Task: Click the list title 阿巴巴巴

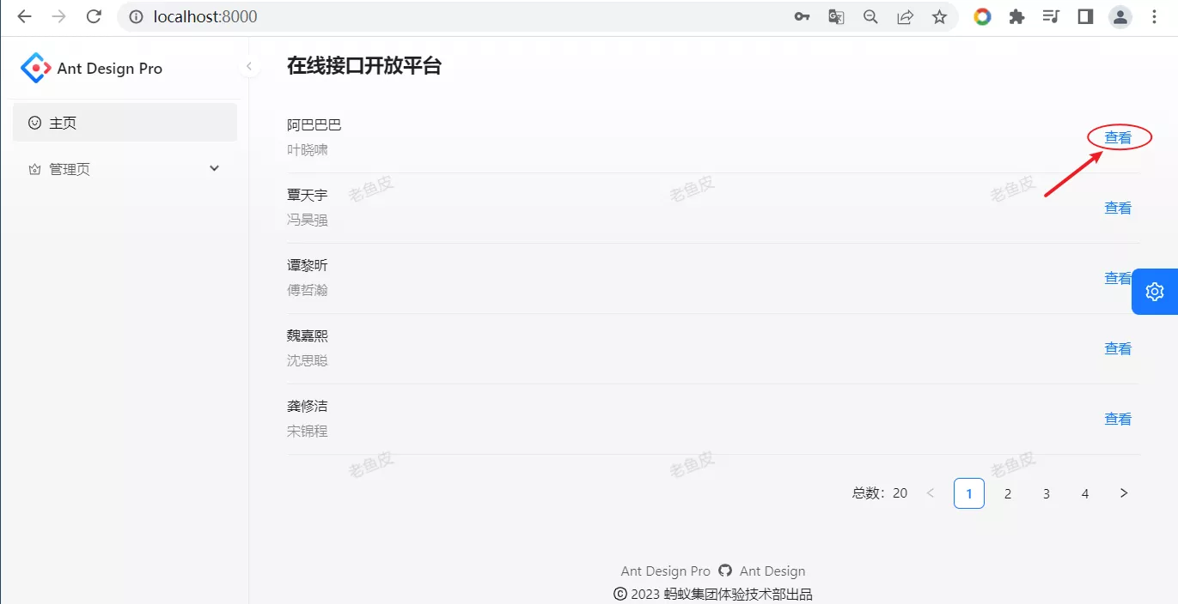Action: click(x=314, y=125)
